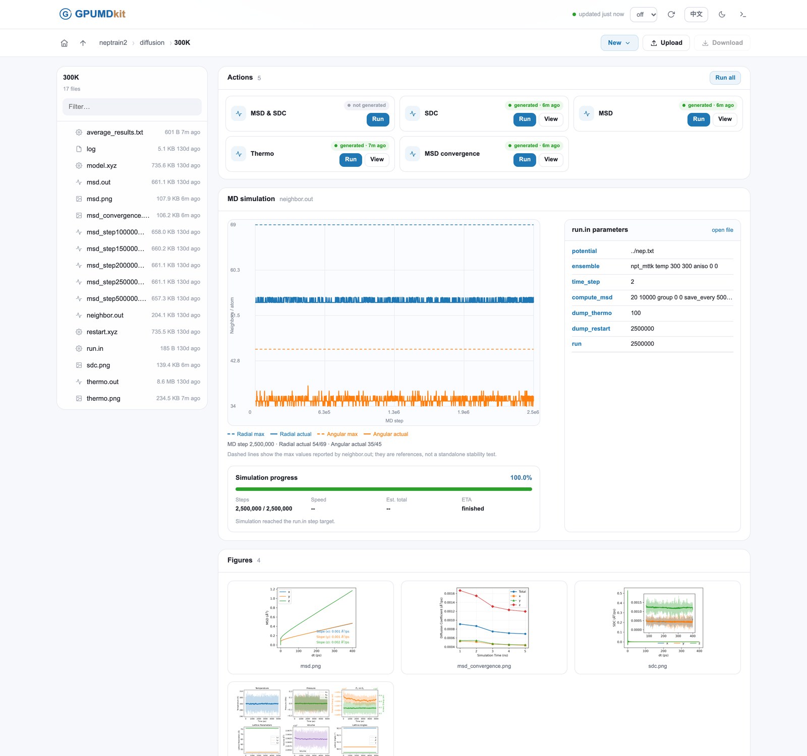Toggle Angular max legend entry
The height and width of the screenshot is (756, 807).
point(337,434)
